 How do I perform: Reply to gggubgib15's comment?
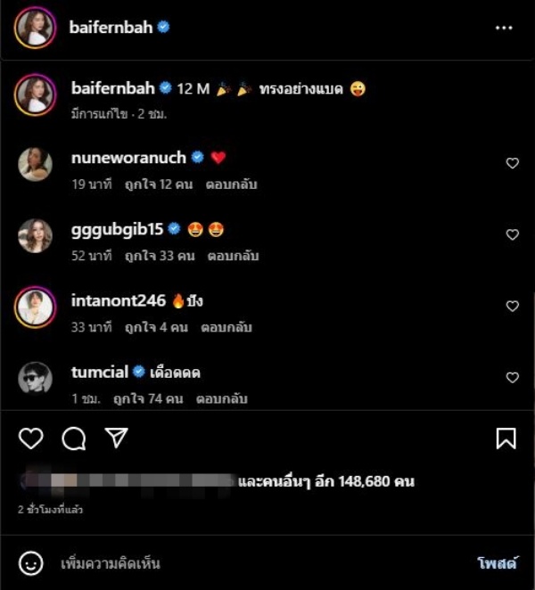[234, 256]
